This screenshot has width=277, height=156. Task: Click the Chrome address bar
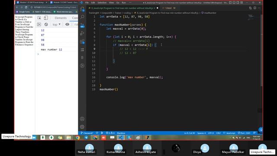click(54, 7)
